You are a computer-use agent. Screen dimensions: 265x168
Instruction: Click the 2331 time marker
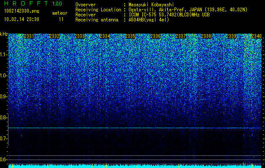tap(29, 36)
